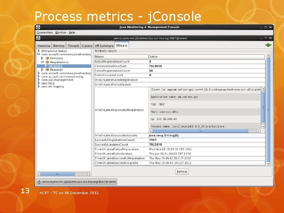Click the Name column header
284x213 pixels.
tap(121, 56)
